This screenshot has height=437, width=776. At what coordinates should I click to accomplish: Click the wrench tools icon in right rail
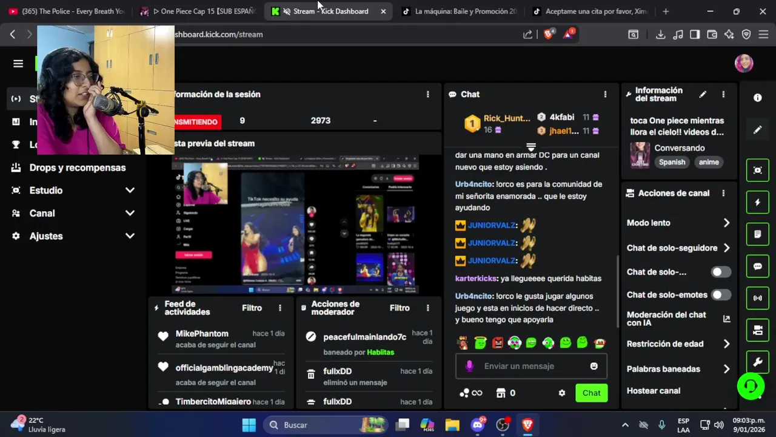(757, 362)
